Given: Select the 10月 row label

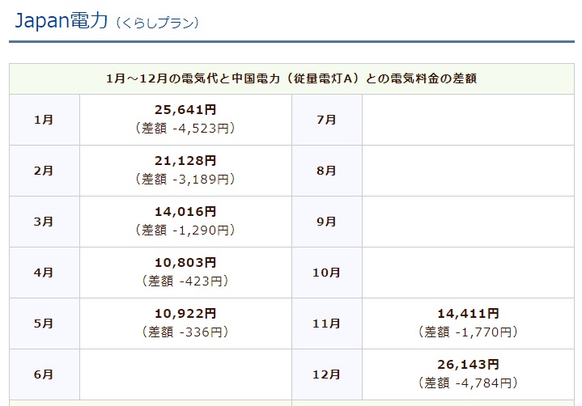Looking at the screenshot, I should (x=327, y=273).
